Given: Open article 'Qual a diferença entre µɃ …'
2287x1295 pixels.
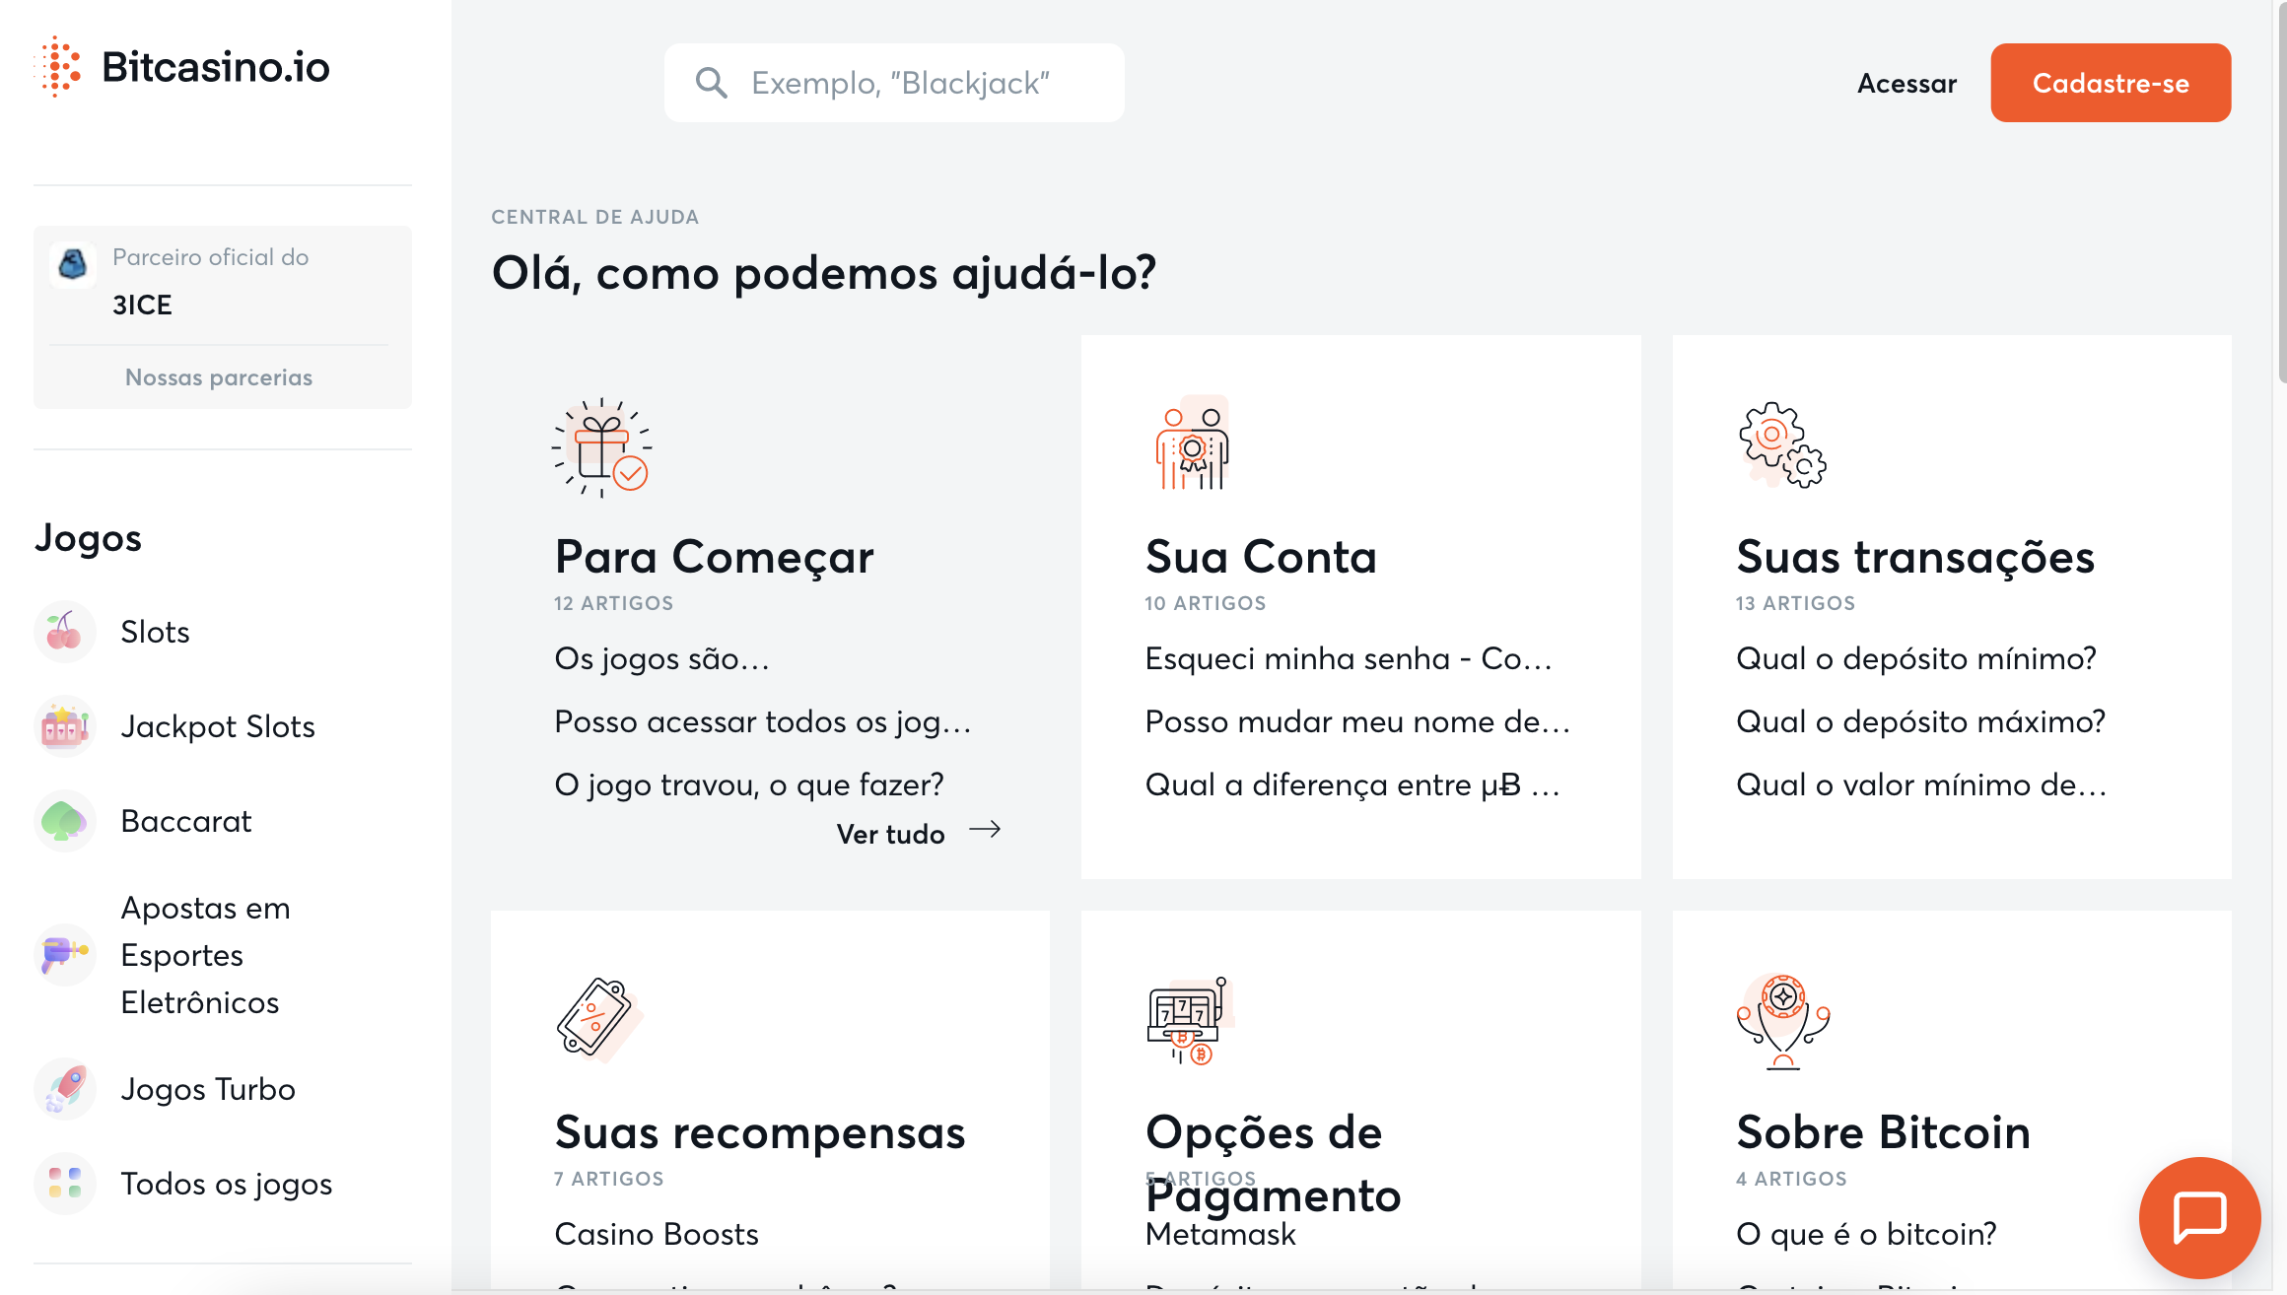Looking at the screenshot, I should [x=1352, y=784].
